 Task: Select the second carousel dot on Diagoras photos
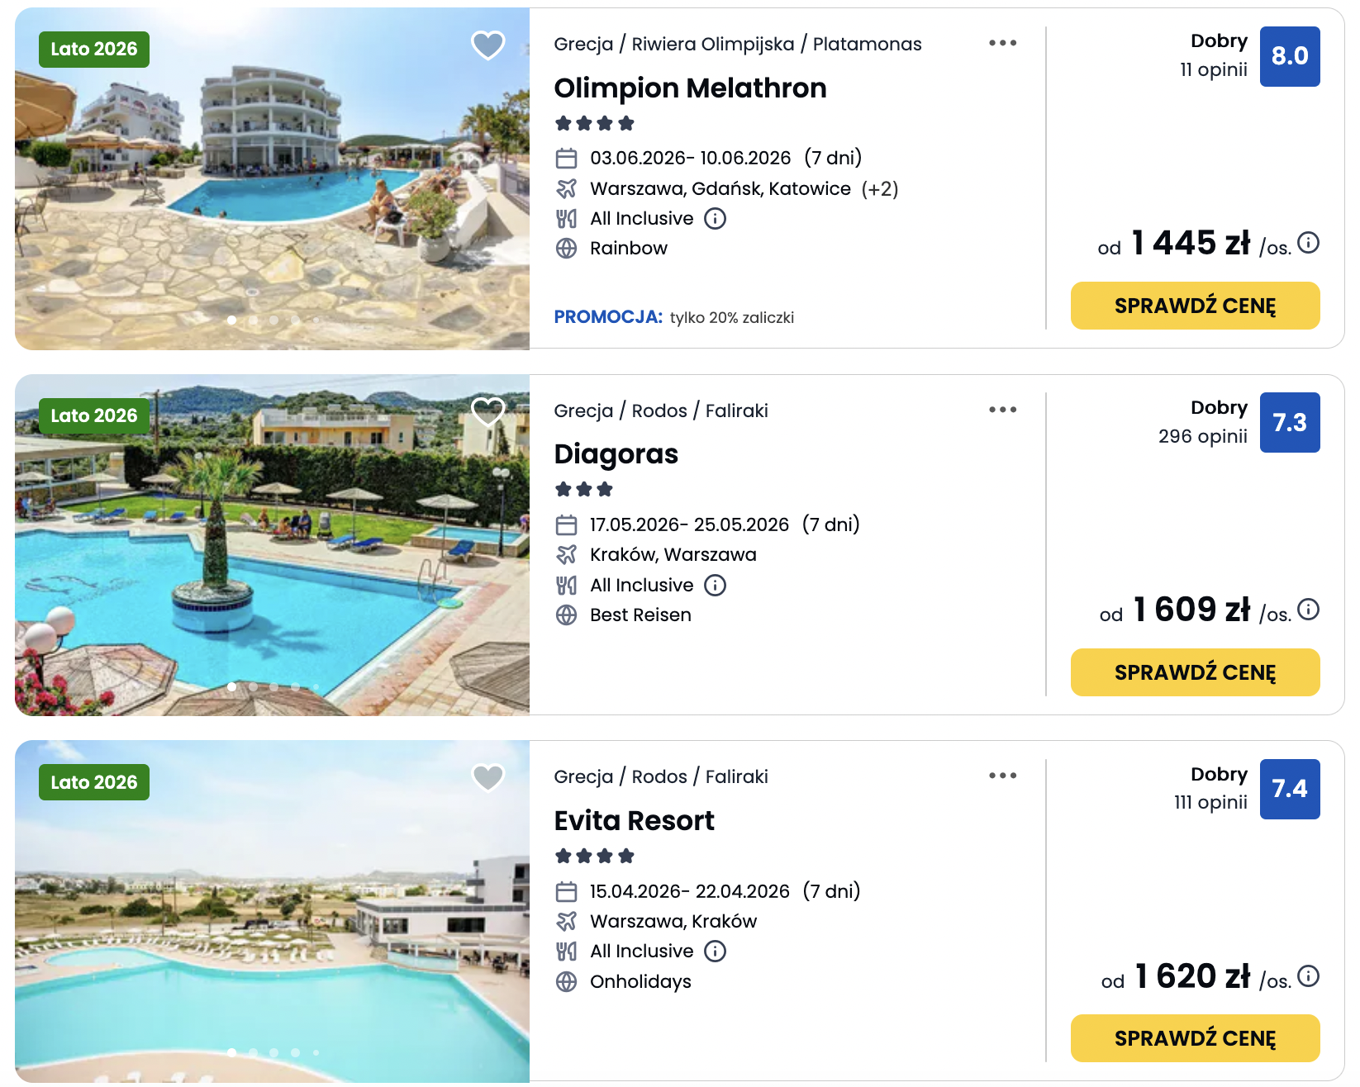[254, 686]
